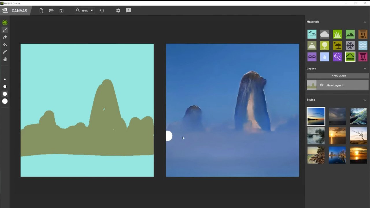Pick the brown Stone column material
Viewport: 370px width, 208px height.
click(x=363, y=34)
